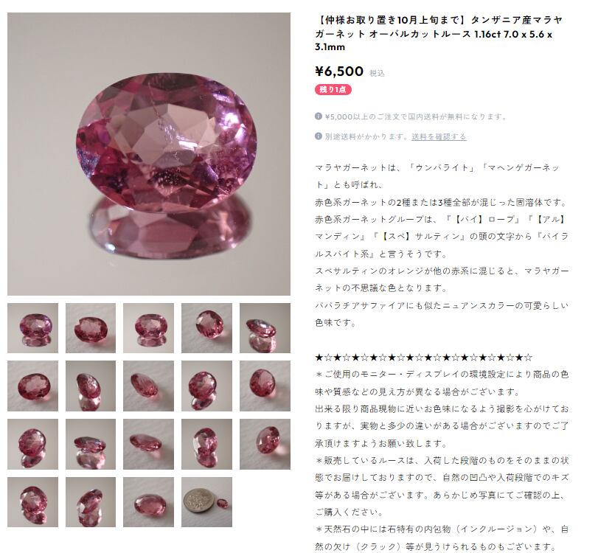Open the 送料を確認する link
This screenshot has width=598, height=553.
pyautogui.click(x=439, y=136)
